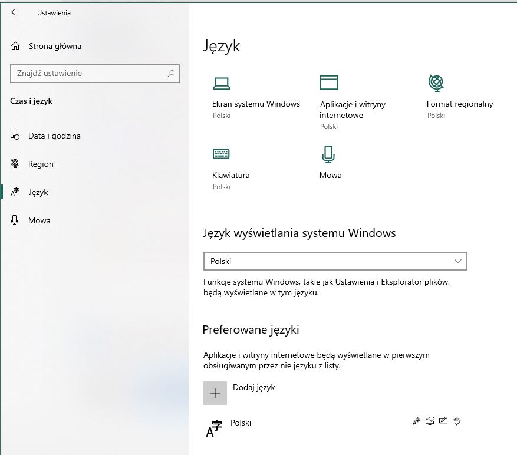
Task: Open the window icon for Aplikacje i witryny
Action: (329, 83)
